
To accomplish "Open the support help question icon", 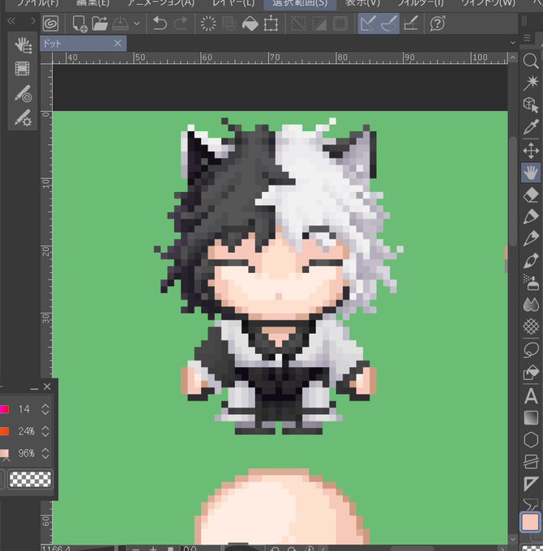I will click(438, 23).
